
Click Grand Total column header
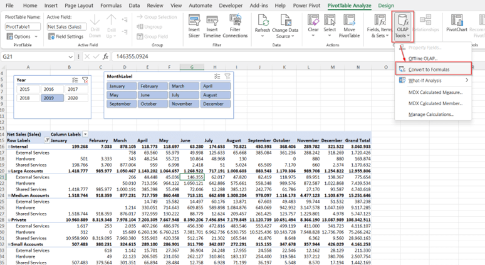[358, 140]
